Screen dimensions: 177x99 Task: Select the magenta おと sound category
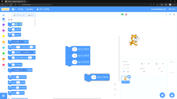(4, 31)
